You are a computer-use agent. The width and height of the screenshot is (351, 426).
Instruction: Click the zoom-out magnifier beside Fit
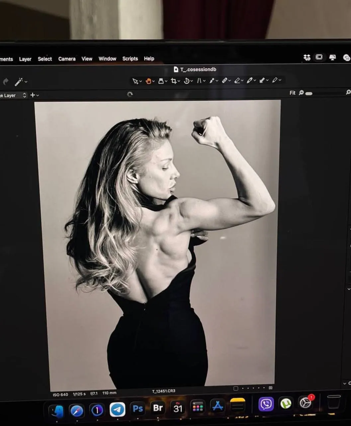[x=301, y=93]
